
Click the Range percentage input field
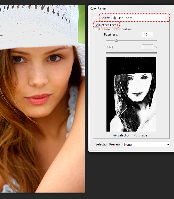click(x=147, y=47)
